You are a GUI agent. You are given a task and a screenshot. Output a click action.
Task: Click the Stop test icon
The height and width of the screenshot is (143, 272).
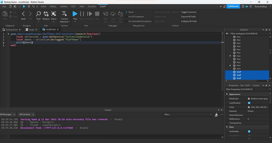(97, 14)
